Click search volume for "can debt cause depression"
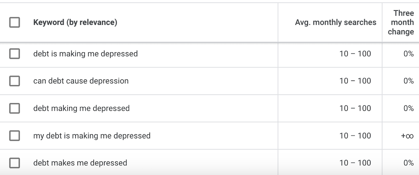The image size is (419, 175). click(x=355, y=81)
